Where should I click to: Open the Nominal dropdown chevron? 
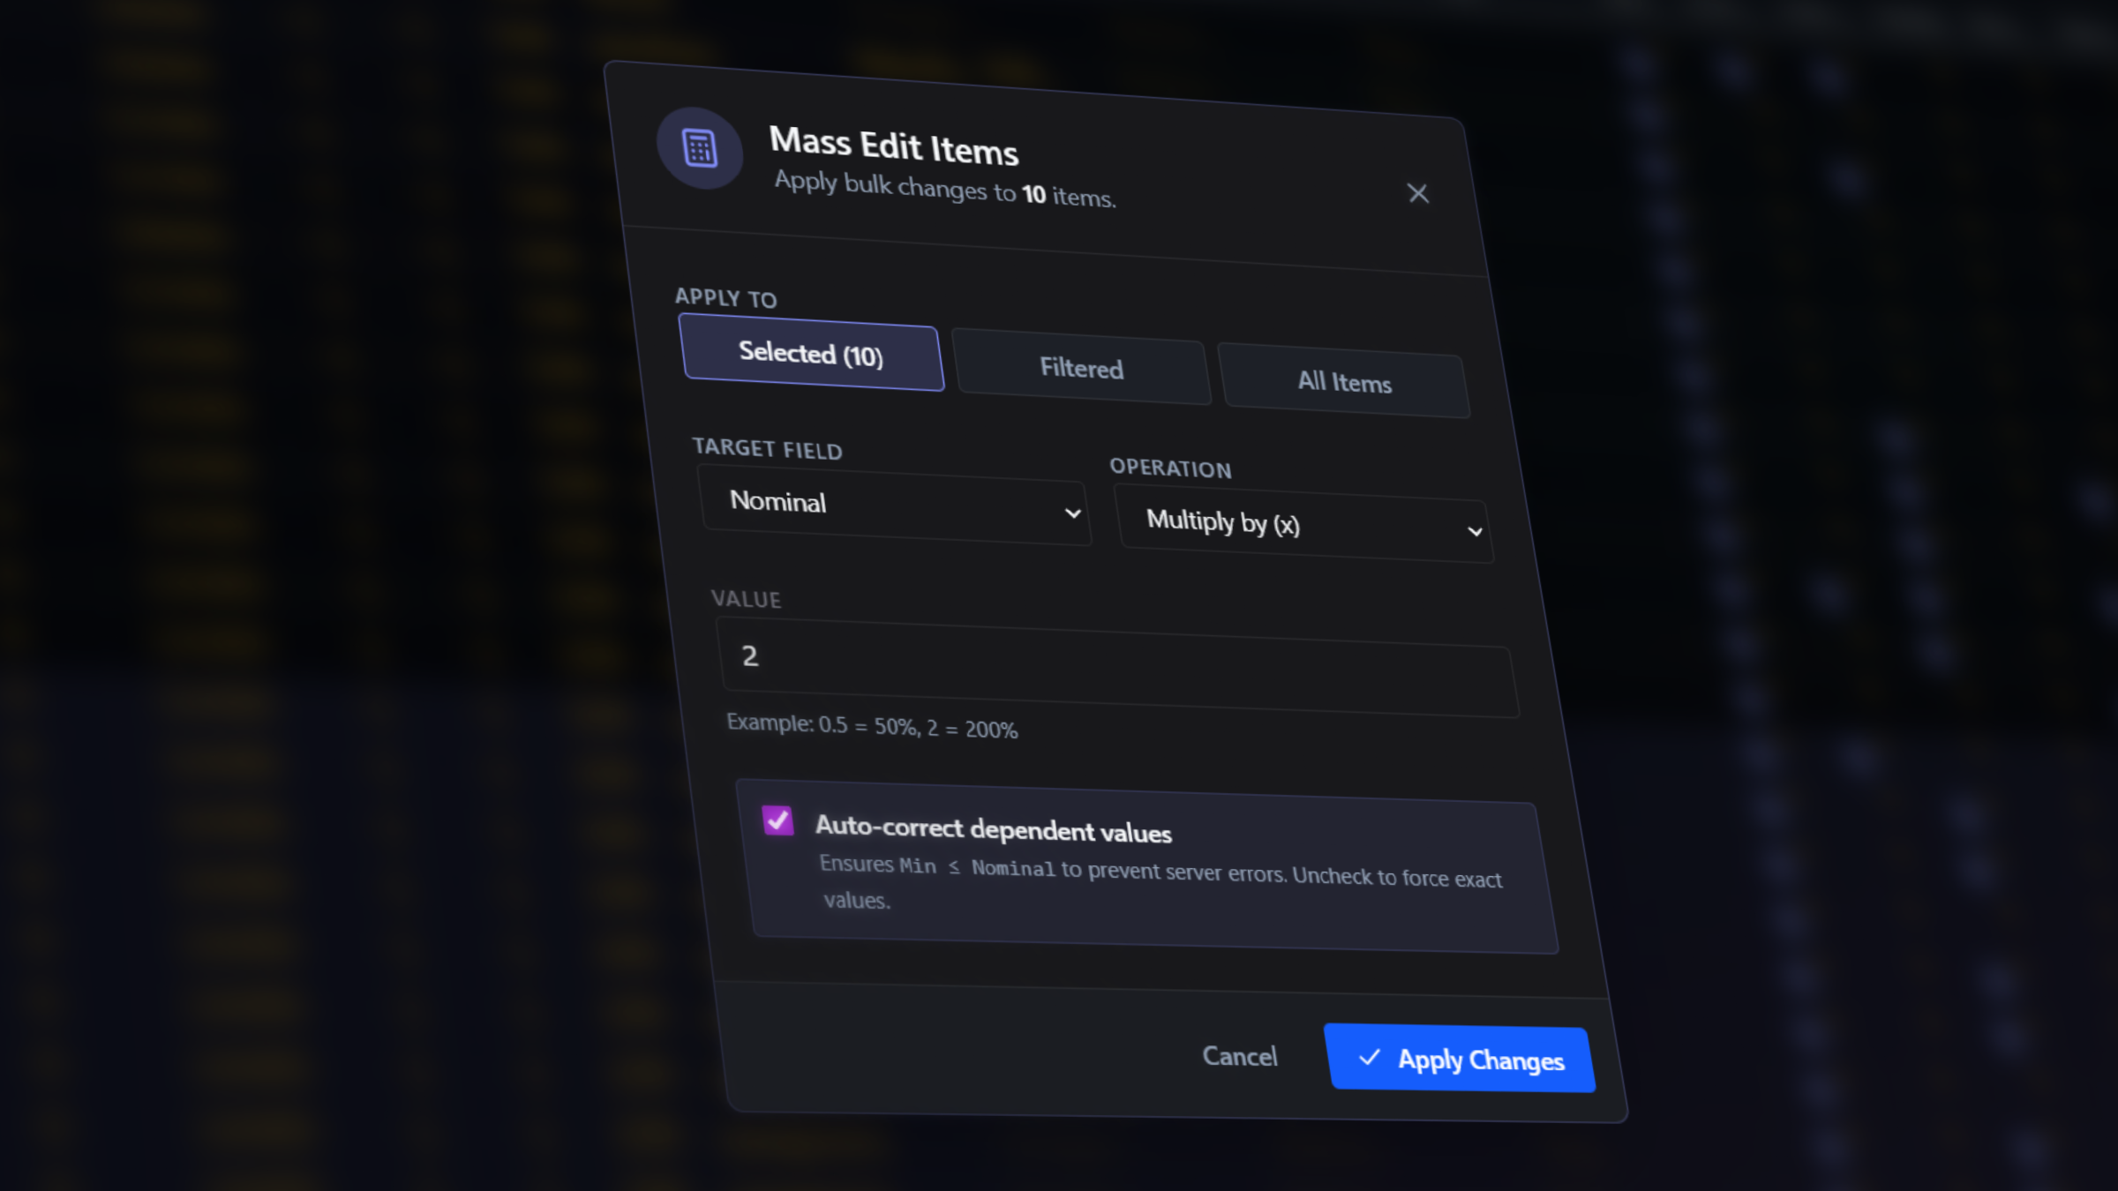click(1071, 512)
